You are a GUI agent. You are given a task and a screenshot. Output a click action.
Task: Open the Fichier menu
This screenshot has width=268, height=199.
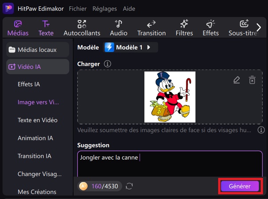(78, 9)
